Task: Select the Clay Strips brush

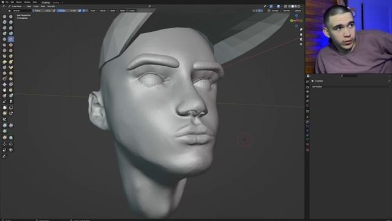Action: (x=11, y=22)
